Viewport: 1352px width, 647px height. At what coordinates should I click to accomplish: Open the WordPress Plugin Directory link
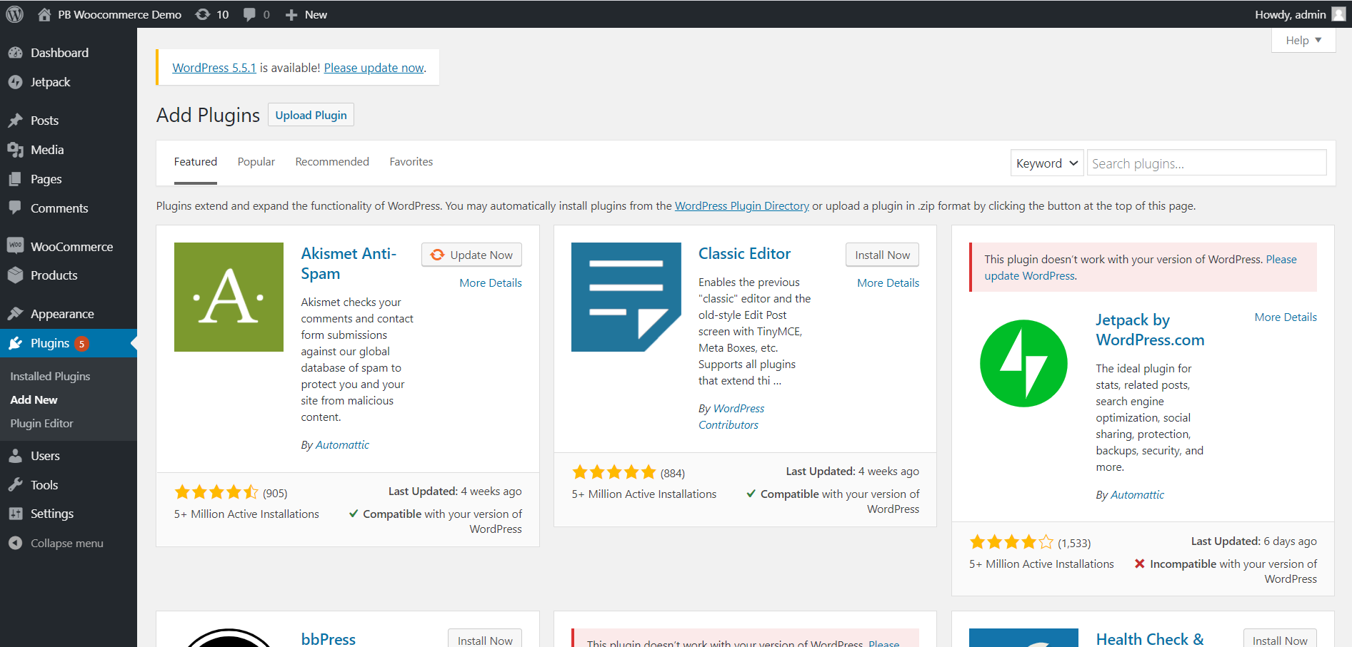(x=742, y=205)
